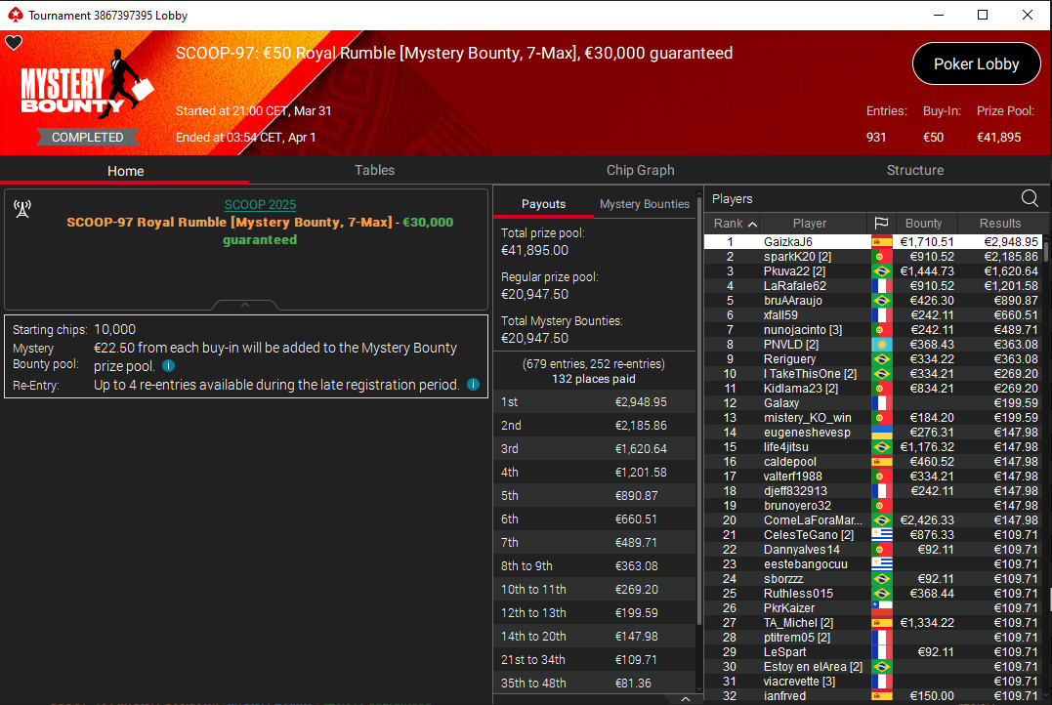Click the 21st to 34th payout row
The width and height of the screenshot is (1052, 705).
pyautogui.click(x=595, y=660)
